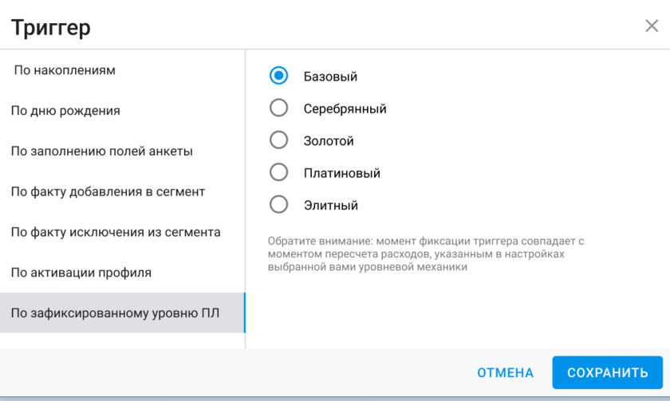This screenshot has height=401, width=670.
Task: Click the 'Серебрянный' label text
Action: [345, 108]
